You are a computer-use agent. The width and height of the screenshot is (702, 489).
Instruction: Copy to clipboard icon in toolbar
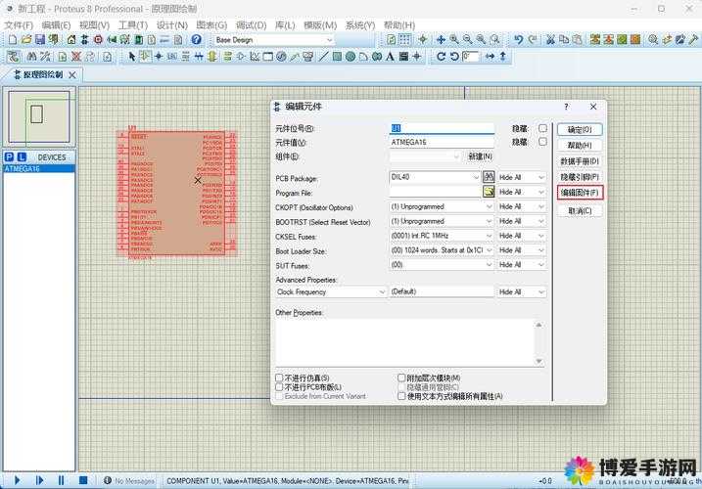pos(564,40)
